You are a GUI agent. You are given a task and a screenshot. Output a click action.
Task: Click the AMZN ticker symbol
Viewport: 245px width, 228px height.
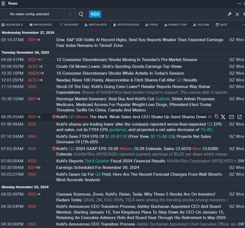pyautogui.click(x=33, y=73)
